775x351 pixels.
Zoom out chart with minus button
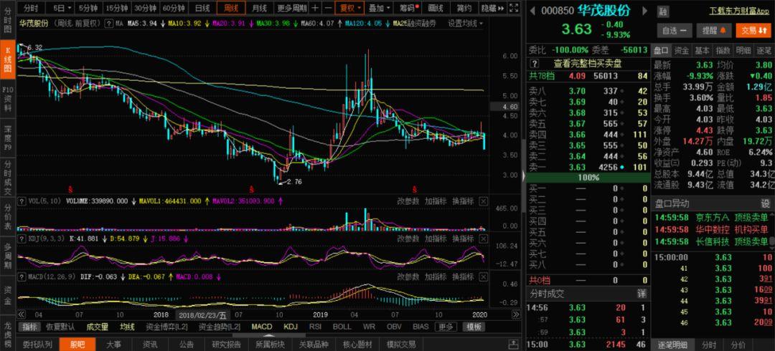pos(328,8)
